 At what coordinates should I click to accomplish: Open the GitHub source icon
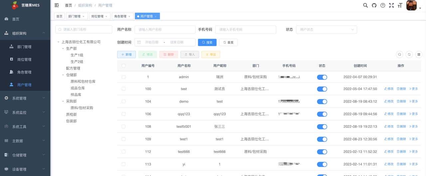pyautogui.click(x=374, y=5)
